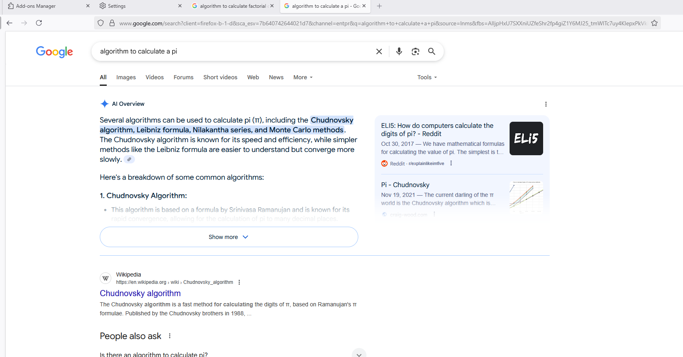
Task: Select the Web search filter
Action: (253, 77)
